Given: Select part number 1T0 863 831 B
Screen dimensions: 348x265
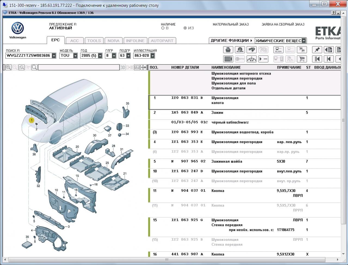Looking at the screenshot, I should tap(187, 98).
